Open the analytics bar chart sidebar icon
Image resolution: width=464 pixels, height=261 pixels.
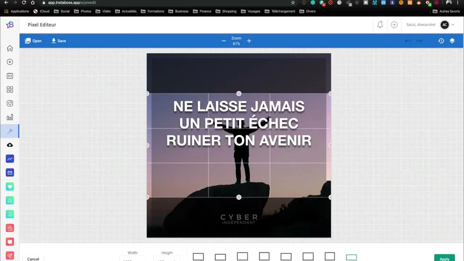(10, 117)
